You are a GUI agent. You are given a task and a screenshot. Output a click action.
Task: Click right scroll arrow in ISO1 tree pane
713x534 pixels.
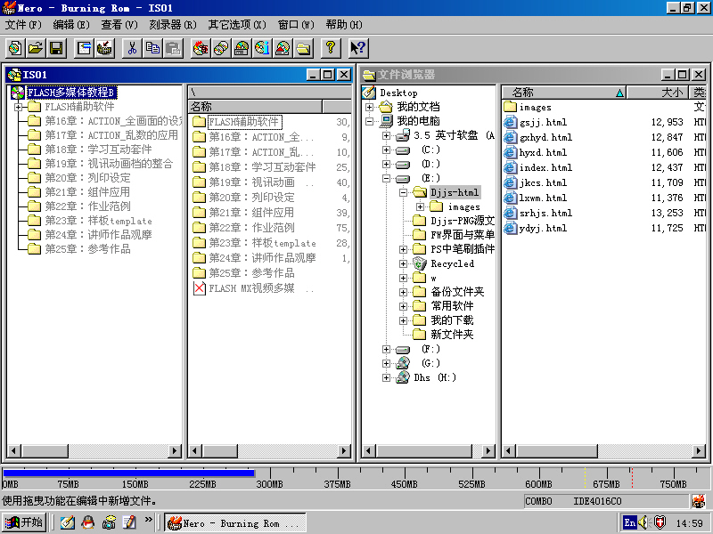174,451
